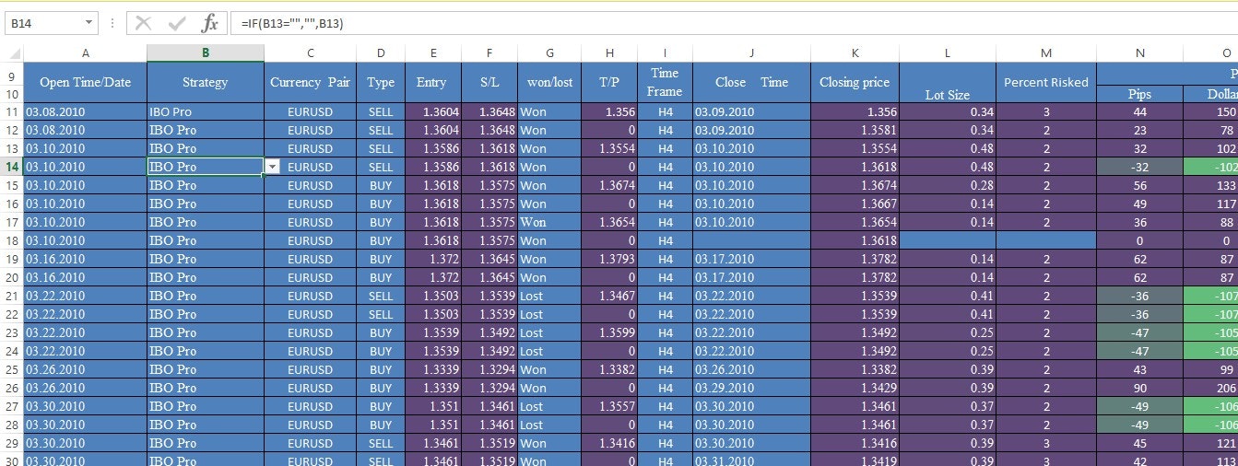The height and width of the screenshot is (466, 1238).
Task: Select column G header
Action: click(549, 52)
